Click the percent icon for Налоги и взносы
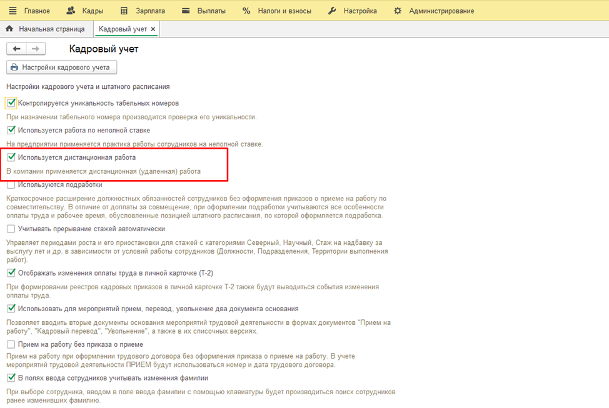 click(246, 11)
